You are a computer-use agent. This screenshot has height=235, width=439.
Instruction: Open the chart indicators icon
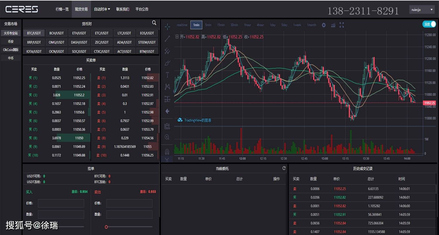pos(333,25)
